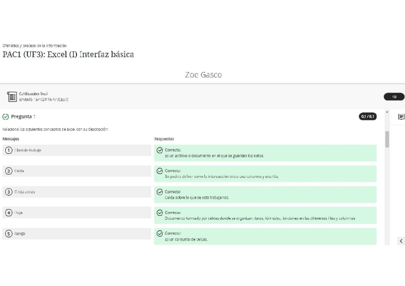Click the 0,1 / 0,1 score badge
This screenshot has height=286, width=405.
[x=367, y=117]
